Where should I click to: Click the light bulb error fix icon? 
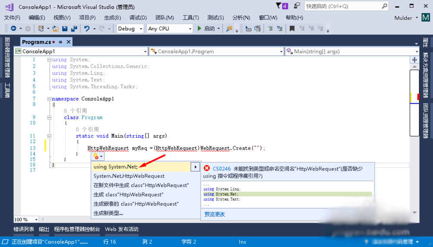[x=96, y=156]
